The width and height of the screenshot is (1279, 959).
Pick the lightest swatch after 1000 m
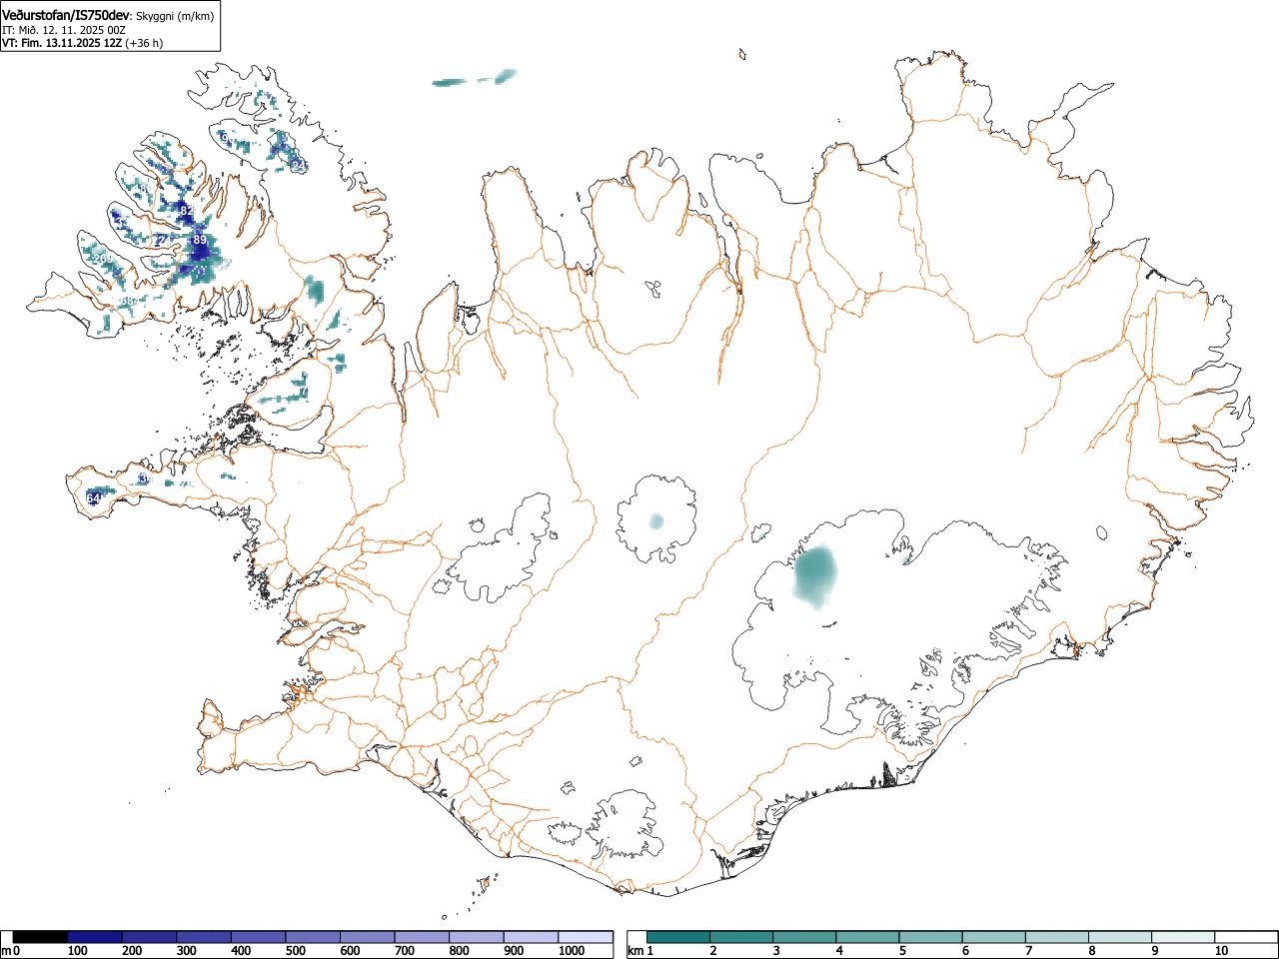coord(586,937)
